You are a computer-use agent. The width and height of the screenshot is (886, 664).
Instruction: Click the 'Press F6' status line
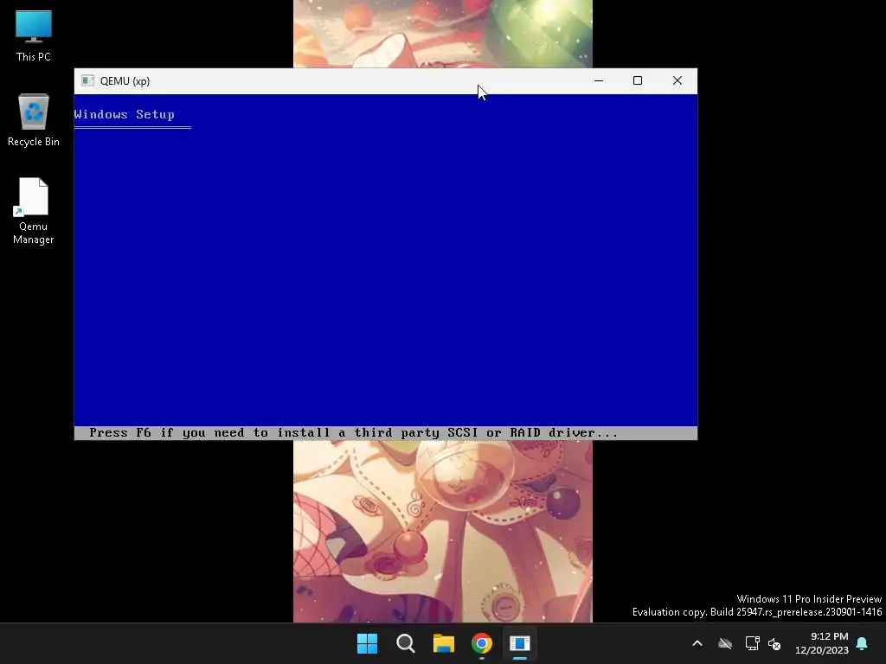386,433
